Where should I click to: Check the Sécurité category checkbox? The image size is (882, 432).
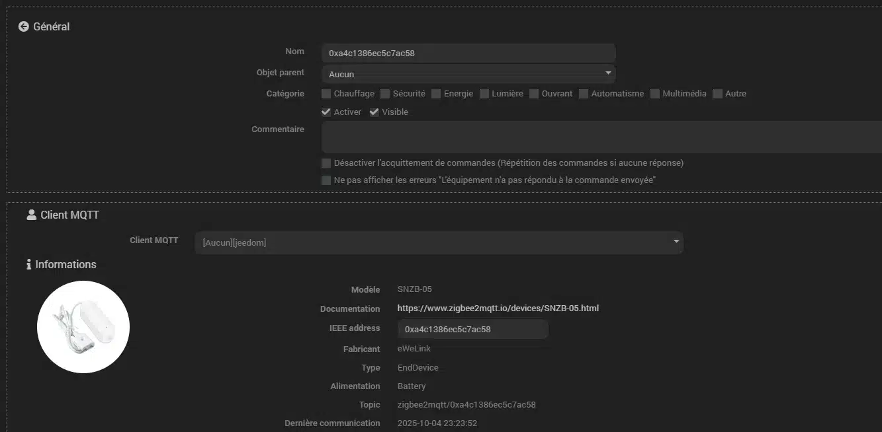[385, 94]
